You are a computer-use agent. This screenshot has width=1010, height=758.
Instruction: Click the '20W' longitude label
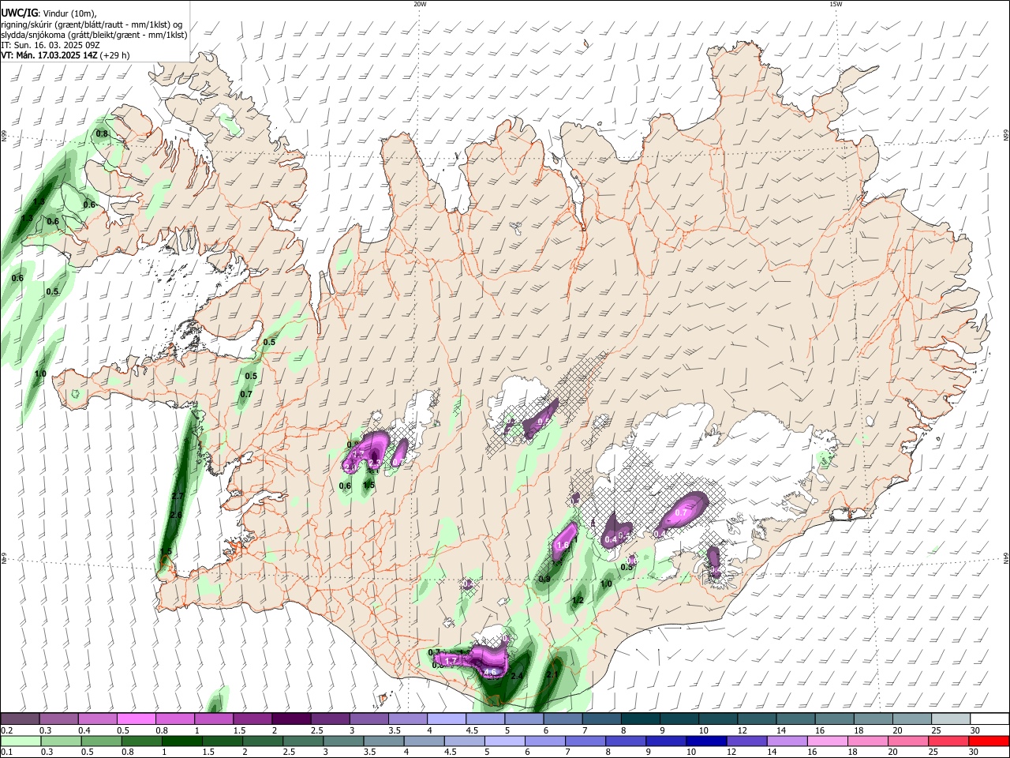[420, 4]
